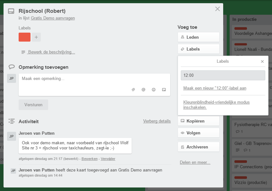
Task: Click the card icon beside Rijschool title
Action: click(x=11, y=11)
